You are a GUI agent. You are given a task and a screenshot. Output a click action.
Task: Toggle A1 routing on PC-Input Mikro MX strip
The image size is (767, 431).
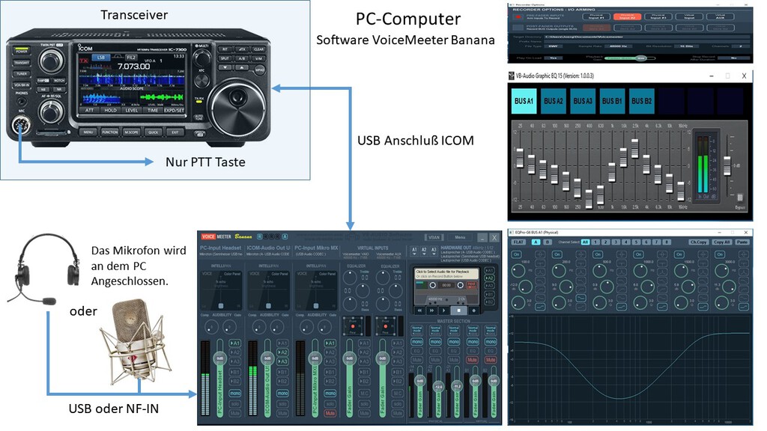point(330,343)
